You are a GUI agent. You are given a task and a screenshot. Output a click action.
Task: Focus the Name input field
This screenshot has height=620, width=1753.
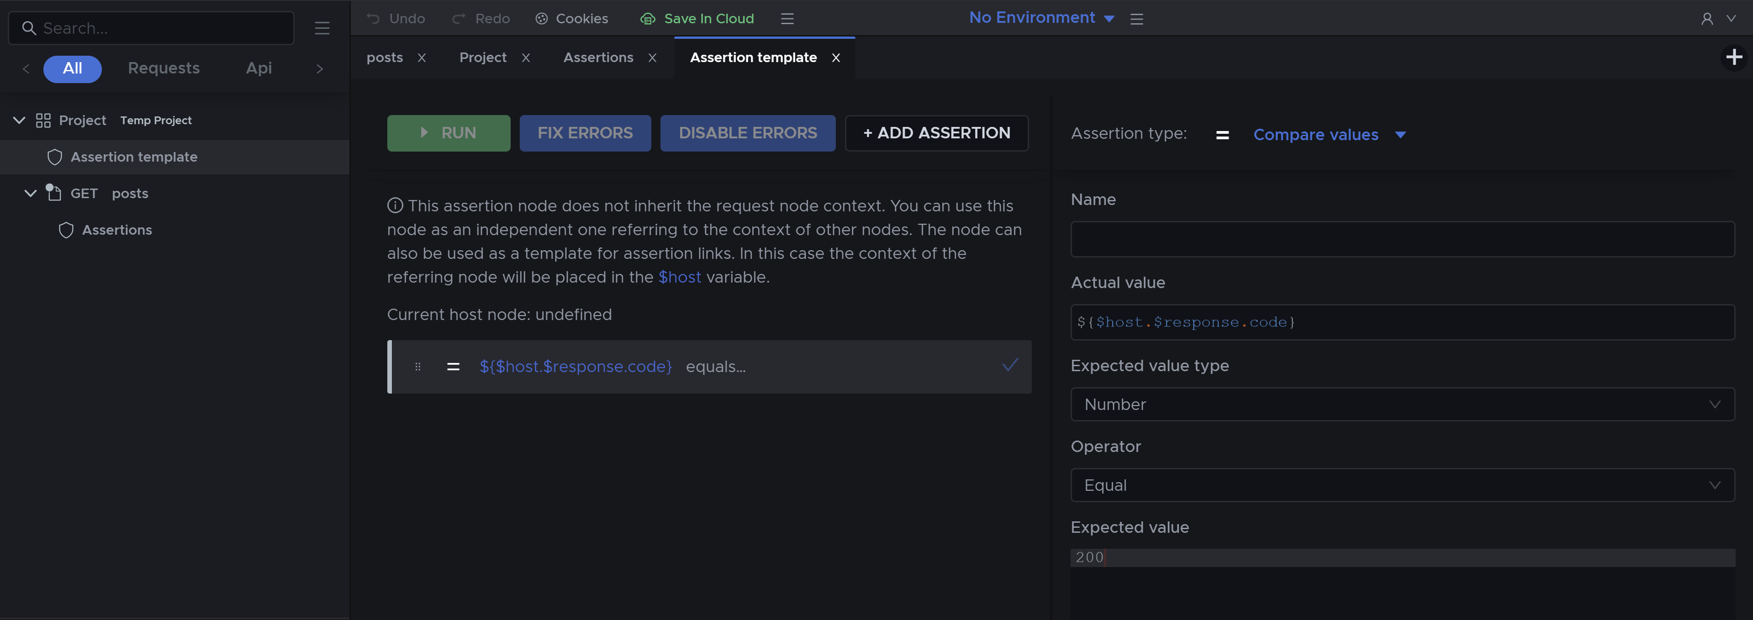pyautogui.click(x=1403, y=239)
